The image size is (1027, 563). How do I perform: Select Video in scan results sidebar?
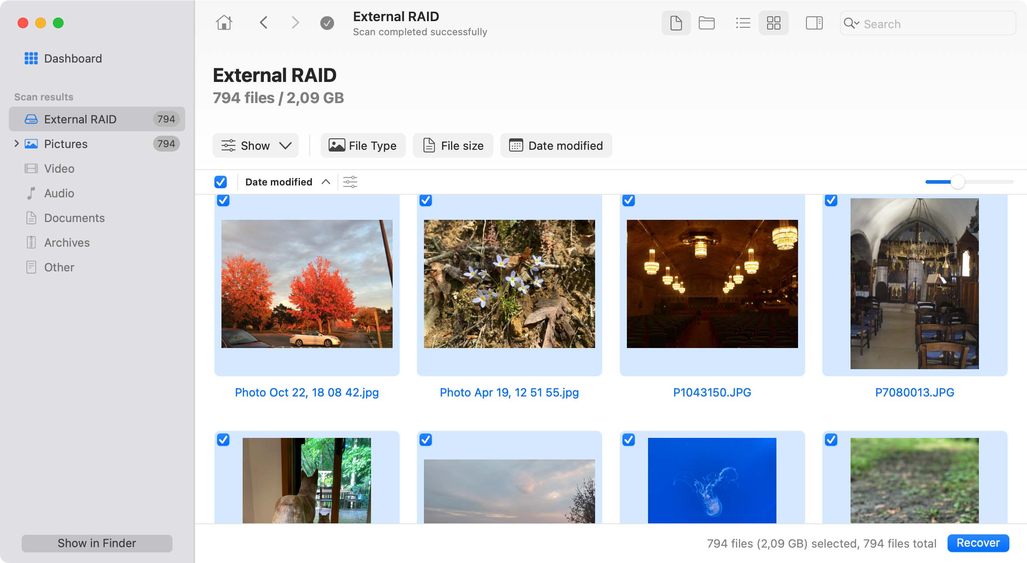(x=58, y=168)
